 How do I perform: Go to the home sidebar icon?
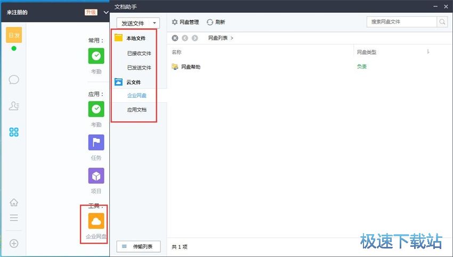[x=14, y=203]
